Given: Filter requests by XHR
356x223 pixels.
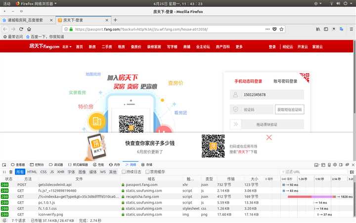Looking at the screenshot, I should [61, 172].
